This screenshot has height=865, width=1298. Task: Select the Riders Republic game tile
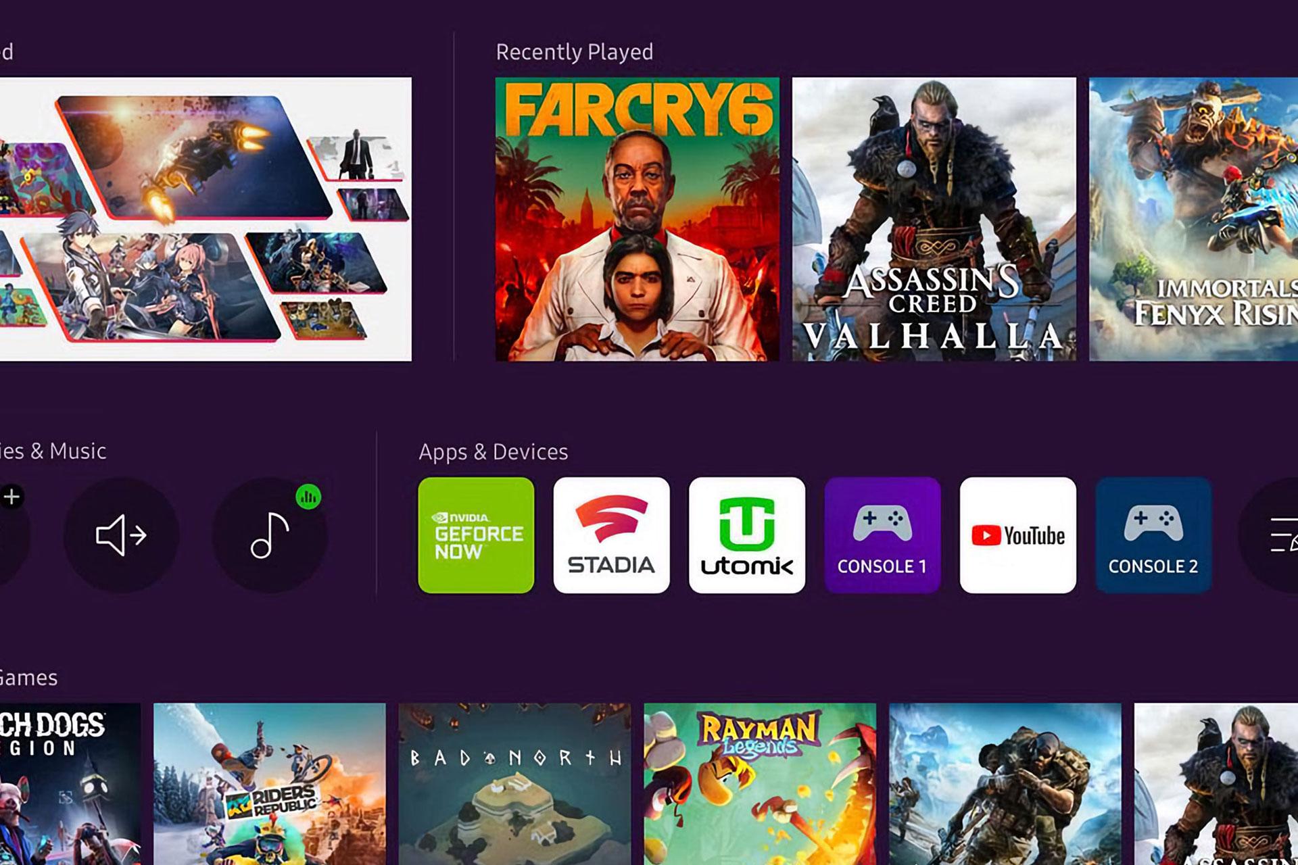point(270,784)
